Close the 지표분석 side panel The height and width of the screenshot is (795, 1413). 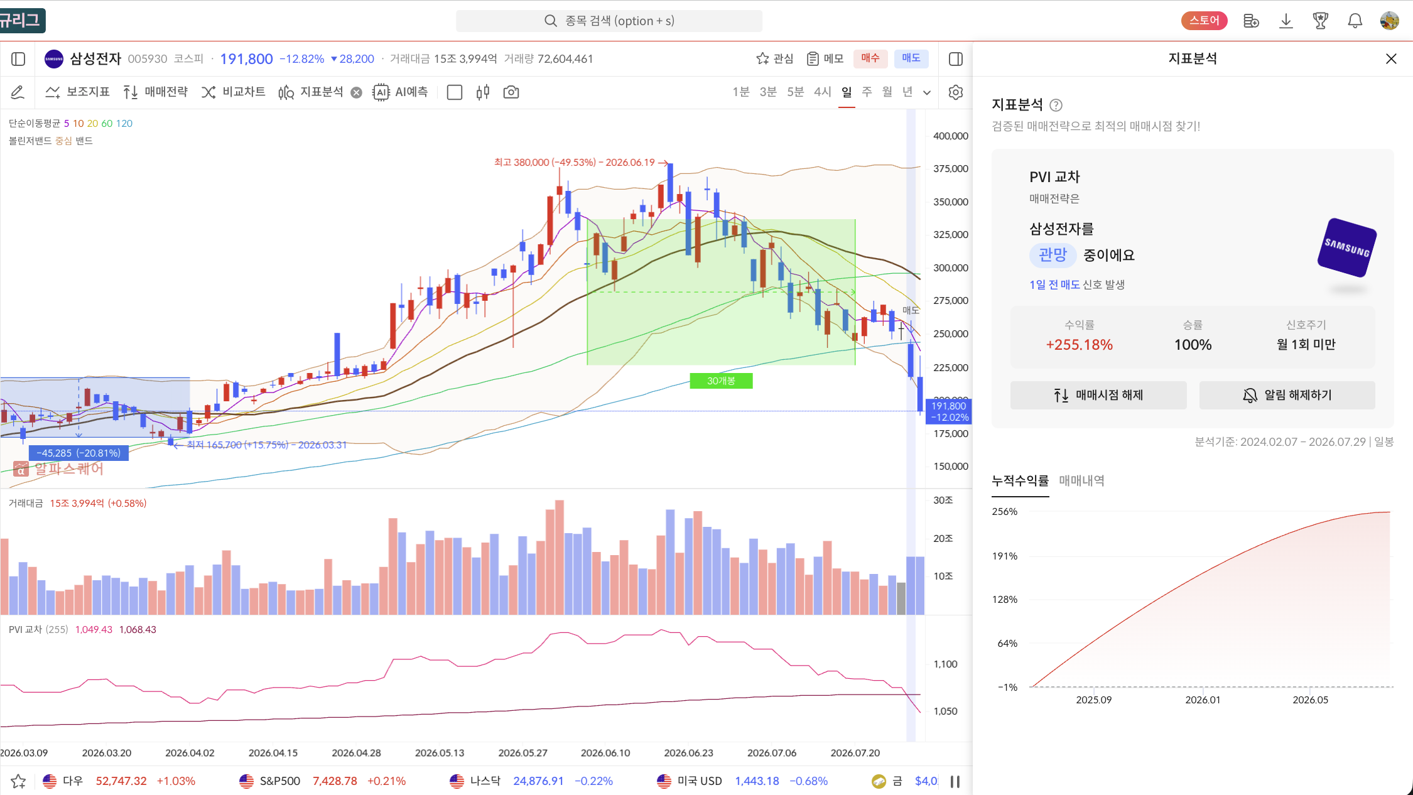(1391, 59)
